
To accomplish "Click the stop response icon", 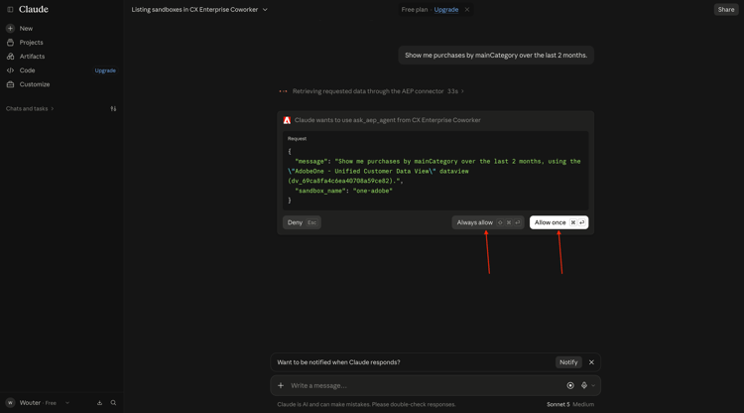I will click(570, 385).
